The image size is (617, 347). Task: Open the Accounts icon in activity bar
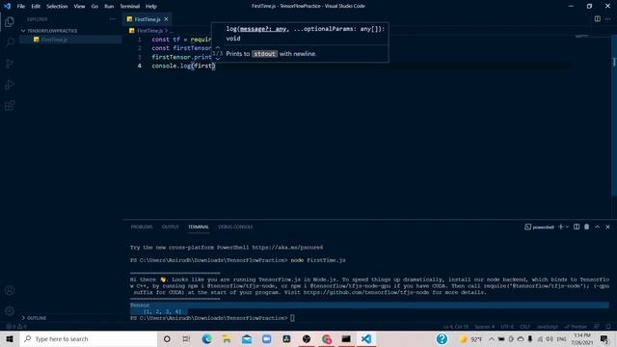pos(10,290)
